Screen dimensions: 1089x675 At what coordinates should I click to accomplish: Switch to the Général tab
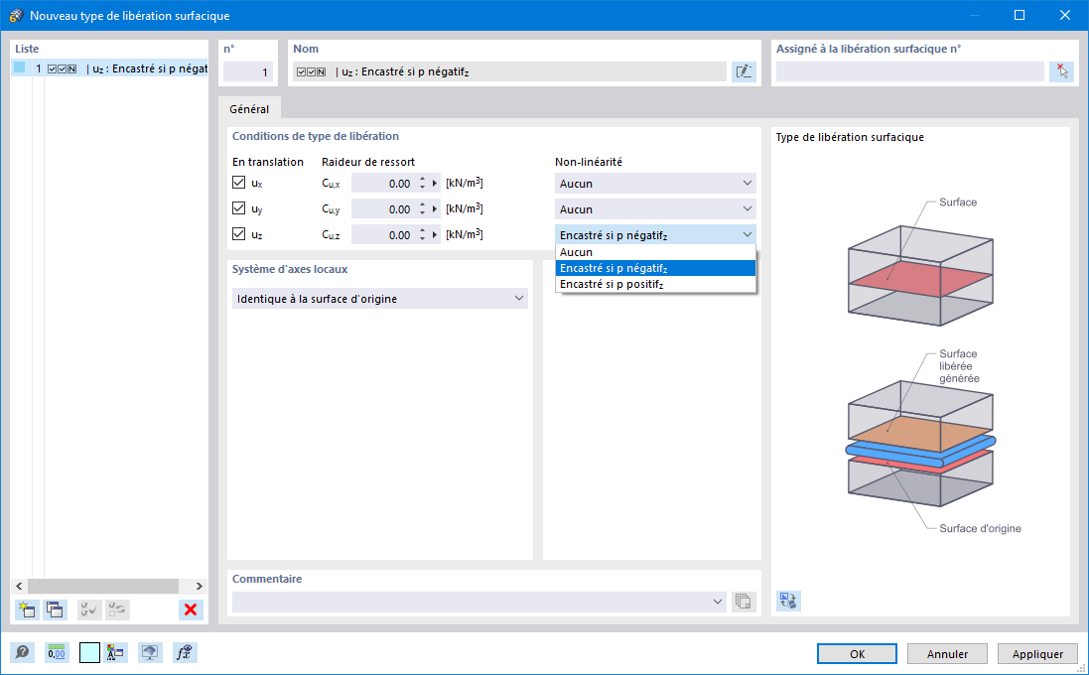(249, 109)
